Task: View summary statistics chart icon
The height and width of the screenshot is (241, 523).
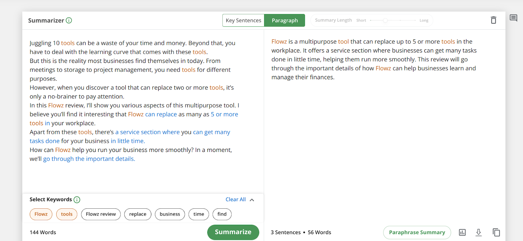Action: click(x=462, y=232)
